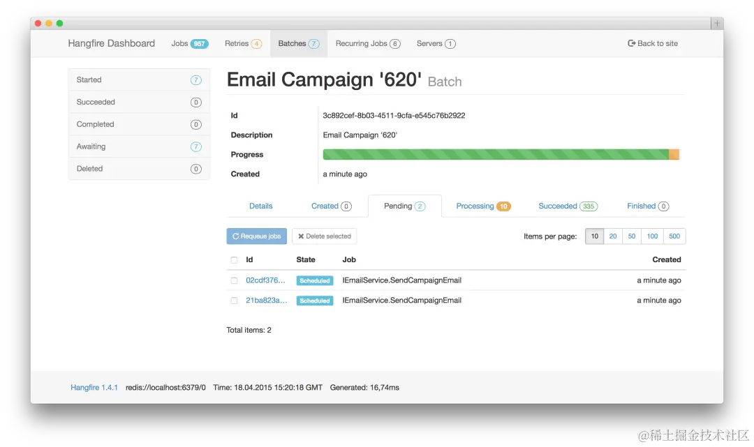Select the Awaiting batches sidebar item
Screen dimensions: 754x447
click(139, 146)
